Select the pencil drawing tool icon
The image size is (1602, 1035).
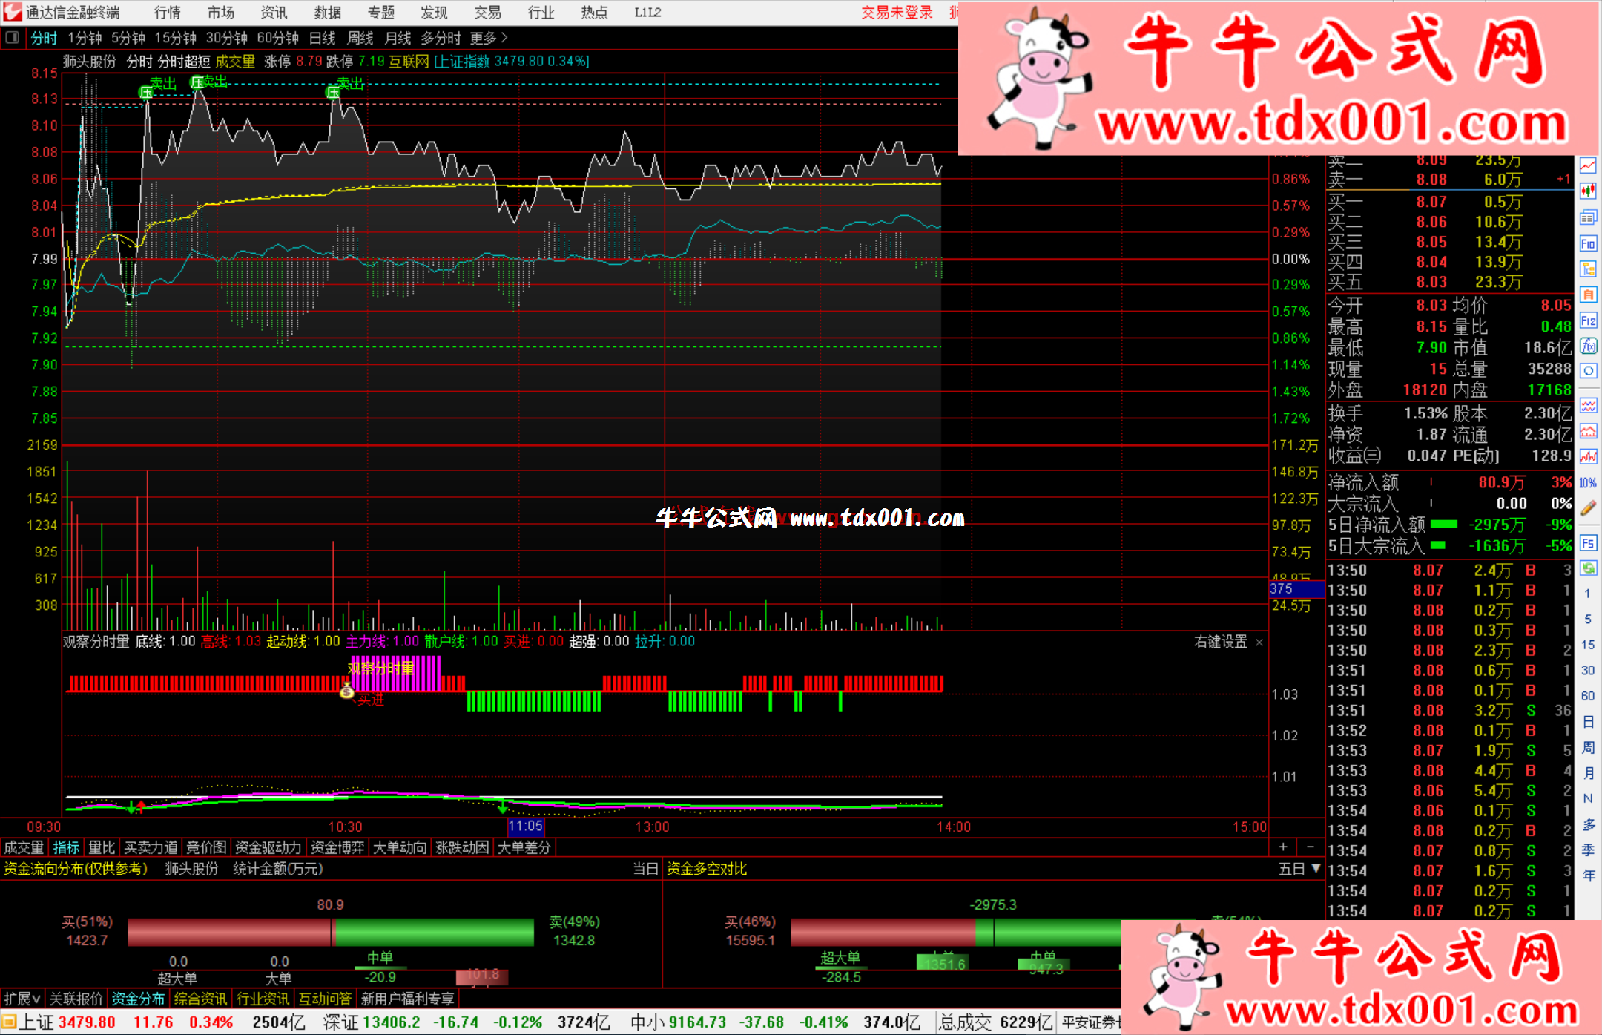click(1588, 508)
